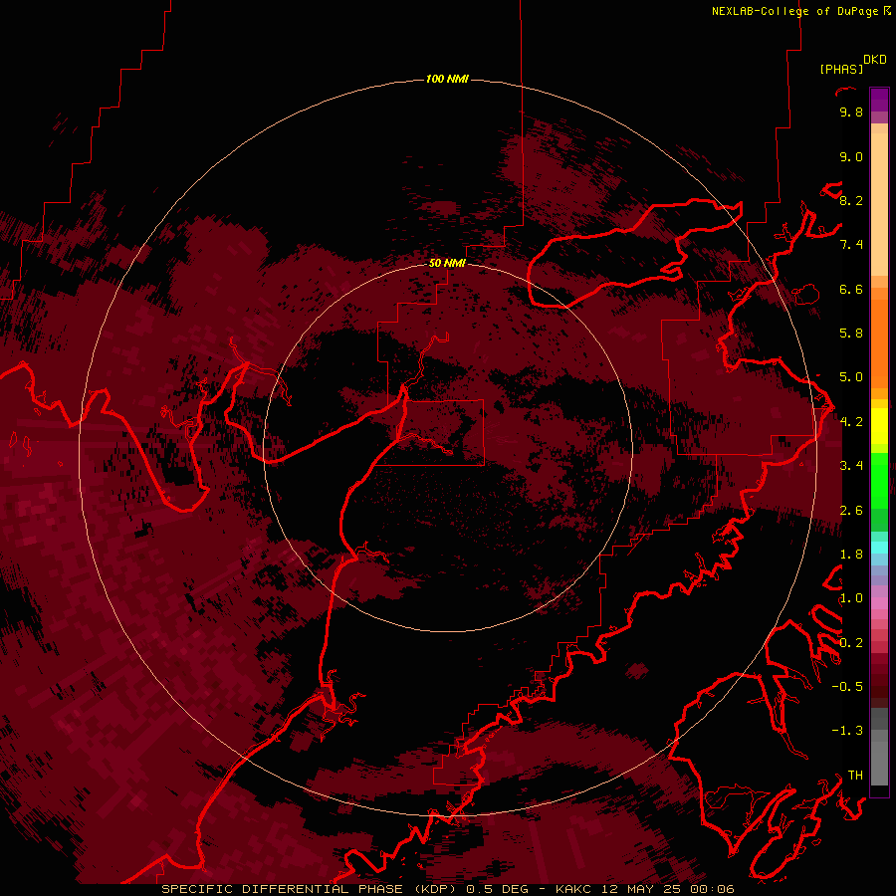
Task: Click the 2.6 legend value
Action: [x=851, y=511]
